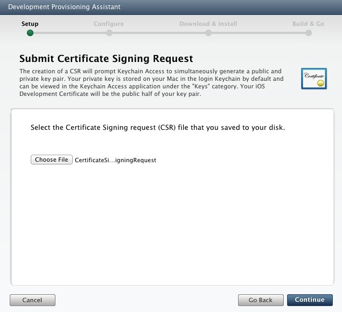Click the CSR file selection instruction text
Viewport: 342px width, 312px height.
click(158, 127)
